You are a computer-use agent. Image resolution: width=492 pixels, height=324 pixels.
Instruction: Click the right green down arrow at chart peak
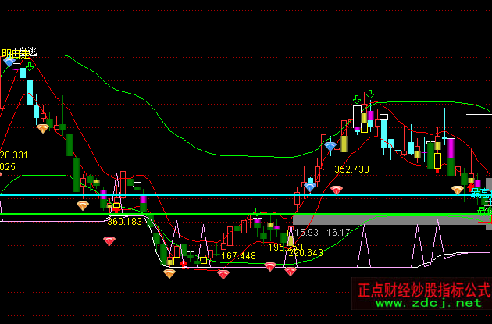click(x=370, y=94)
